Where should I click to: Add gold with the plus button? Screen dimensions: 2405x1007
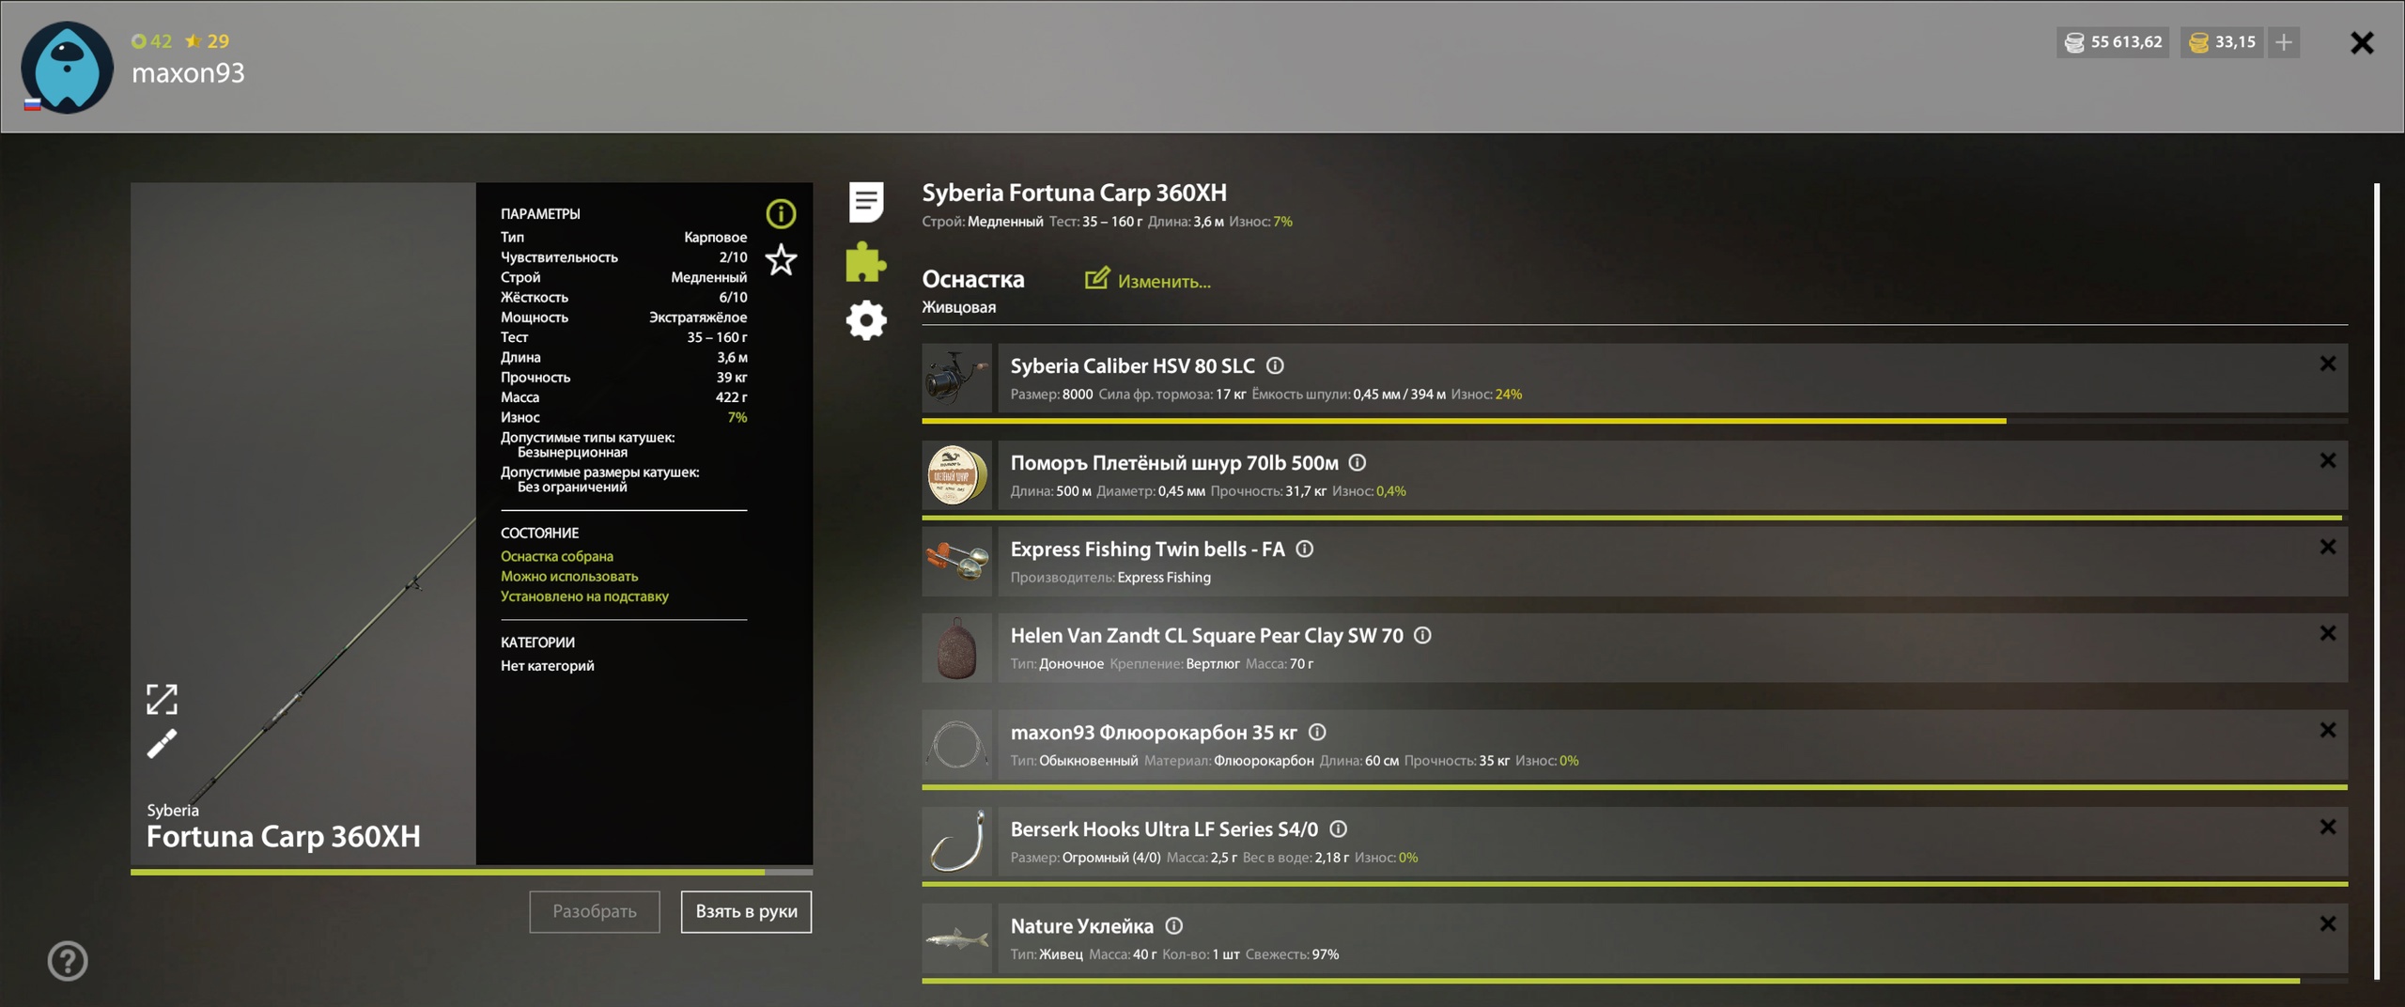point(2284,42)
